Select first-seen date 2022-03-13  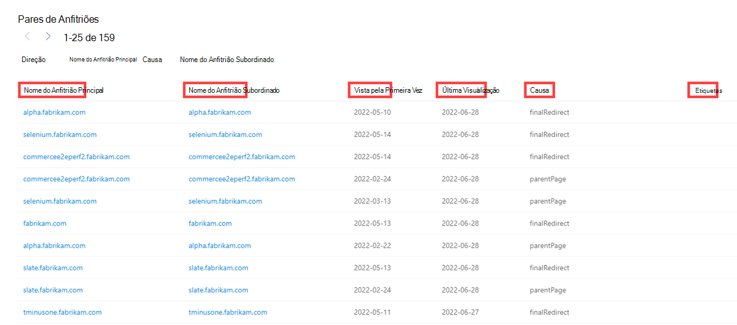372,201
